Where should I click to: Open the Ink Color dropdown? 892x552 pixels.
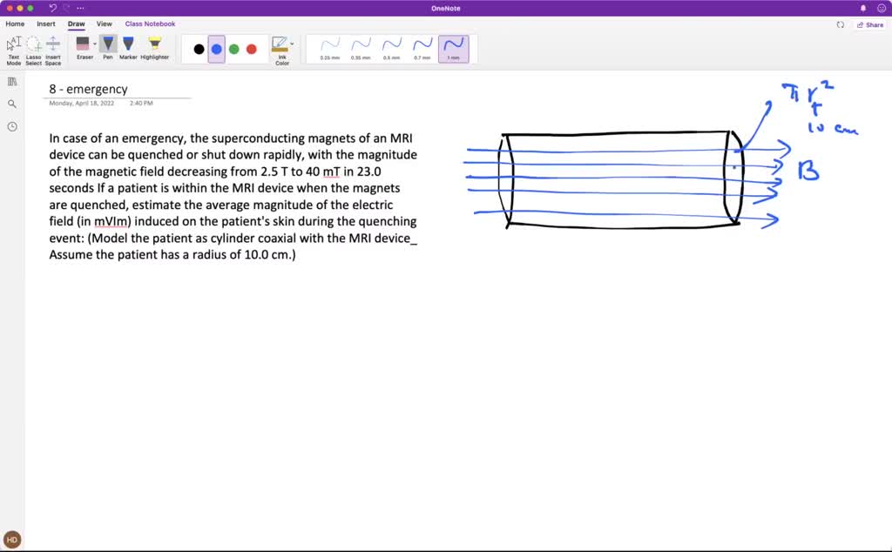pos(292,44)
